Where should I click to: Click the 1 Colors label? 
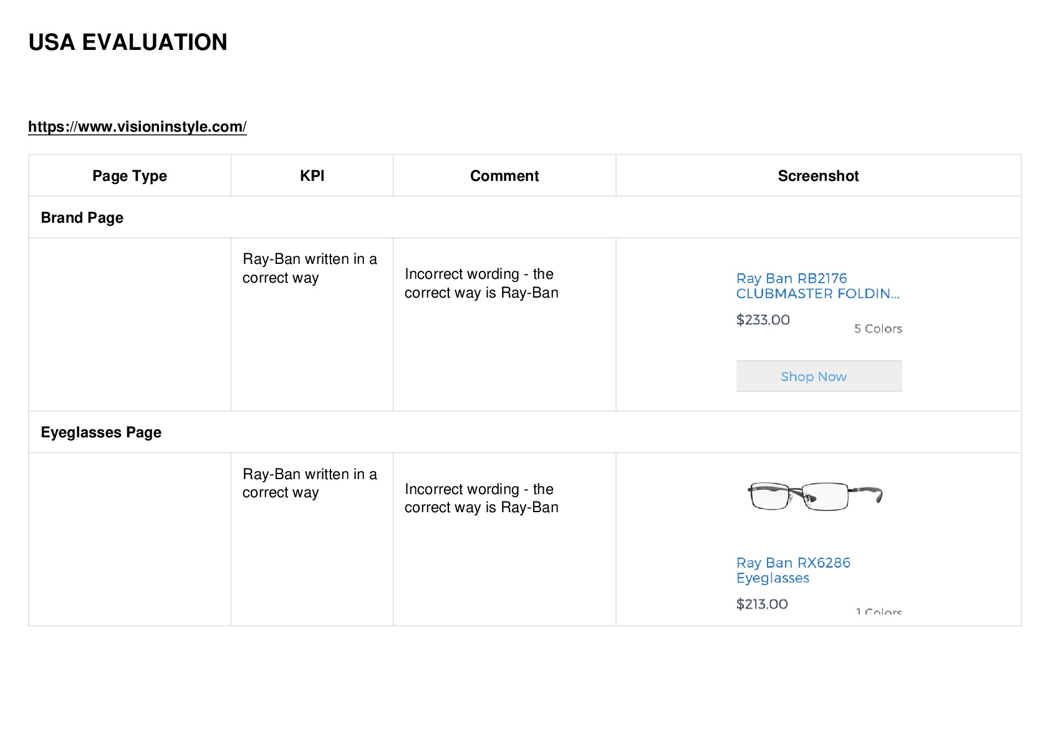[x=879, y=611]
